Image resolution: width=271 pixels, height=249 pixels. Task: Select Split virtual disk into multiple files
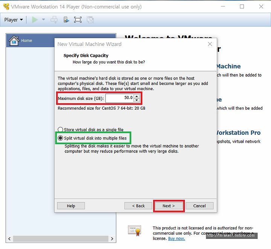click(92, 138)
